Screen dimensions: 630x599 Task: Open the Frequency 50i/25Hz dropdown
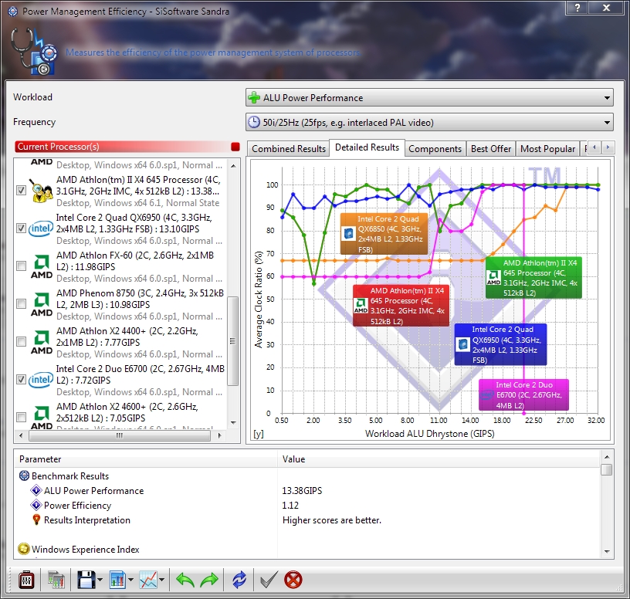(429, 122)
